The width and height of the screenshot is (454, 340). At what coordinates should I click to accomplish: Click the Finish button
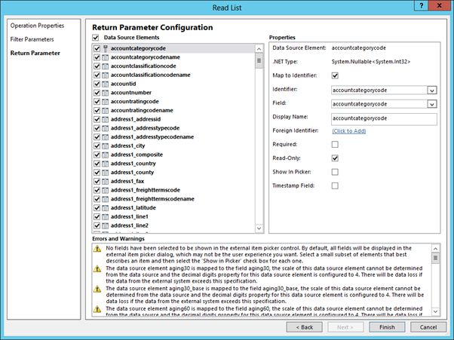tap(387, 327)
